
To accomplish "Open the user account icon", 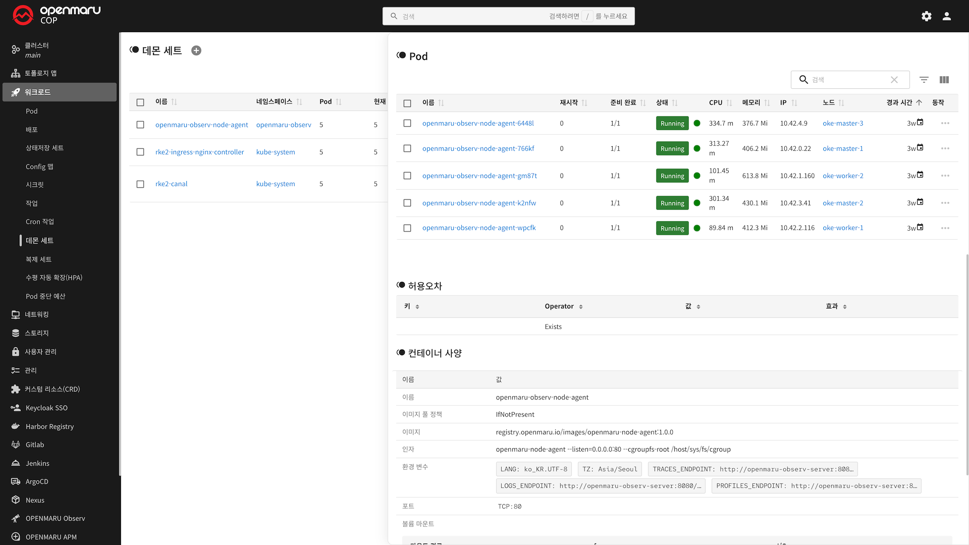I will pos(947,16).
